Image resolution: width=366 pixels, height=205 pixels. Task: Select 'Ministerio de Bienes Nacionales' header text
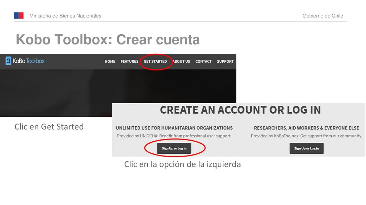tap(65, 16)
